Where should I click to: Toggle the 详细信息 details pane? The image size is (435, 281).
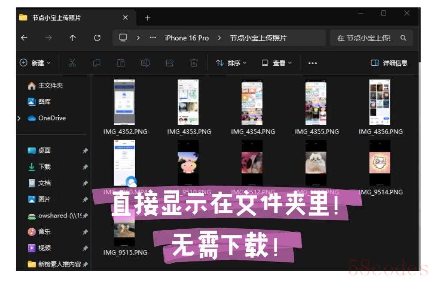[x=389, y=63]
